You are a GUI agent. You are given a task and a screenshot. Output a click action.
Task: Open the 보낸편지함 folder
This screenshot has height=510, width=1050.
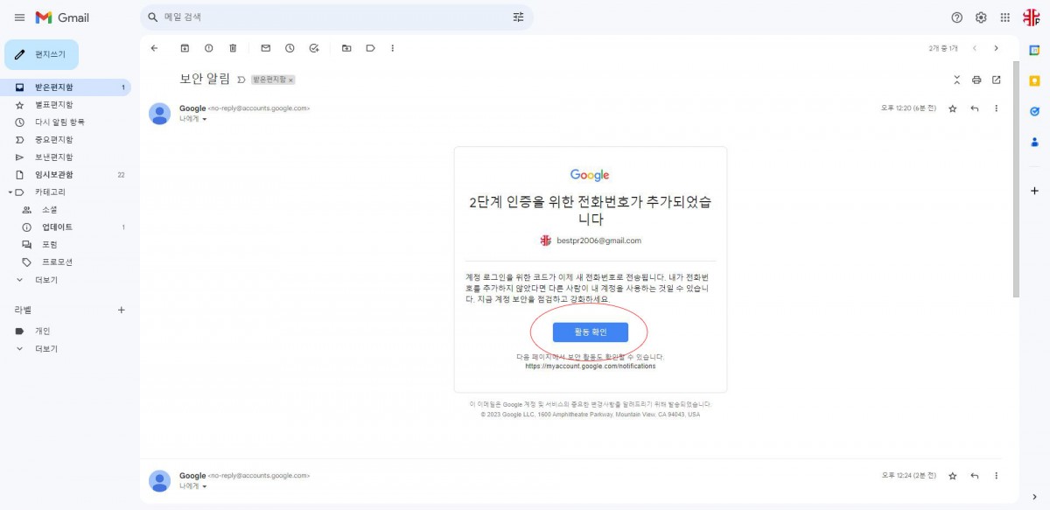(53, 157)
